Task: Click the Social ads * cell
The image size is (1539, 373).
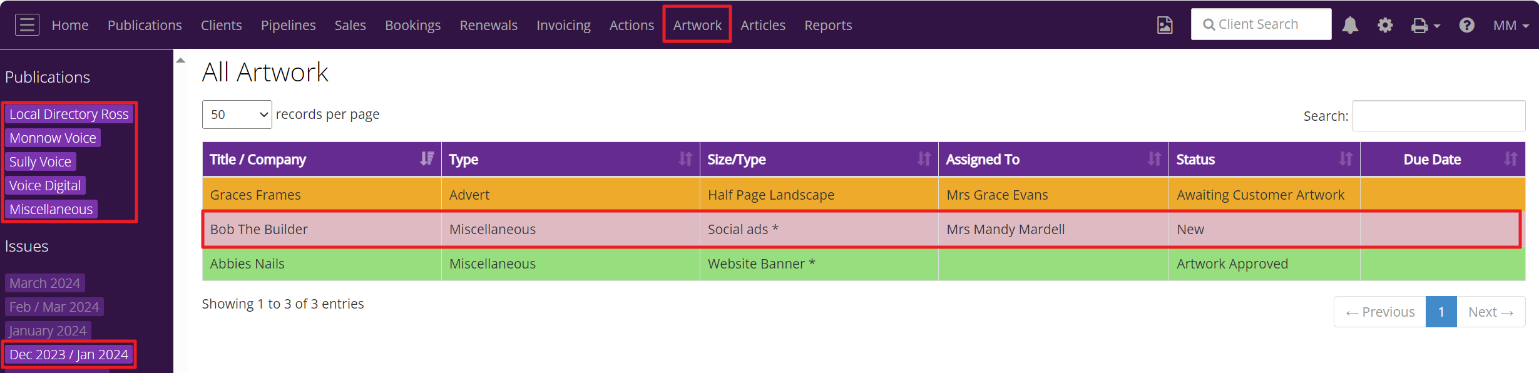Action: click(819, 229)
